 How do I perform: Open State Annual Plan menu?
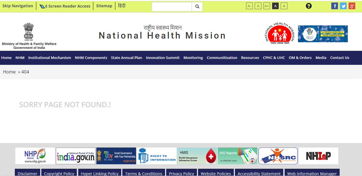[126, 58]
